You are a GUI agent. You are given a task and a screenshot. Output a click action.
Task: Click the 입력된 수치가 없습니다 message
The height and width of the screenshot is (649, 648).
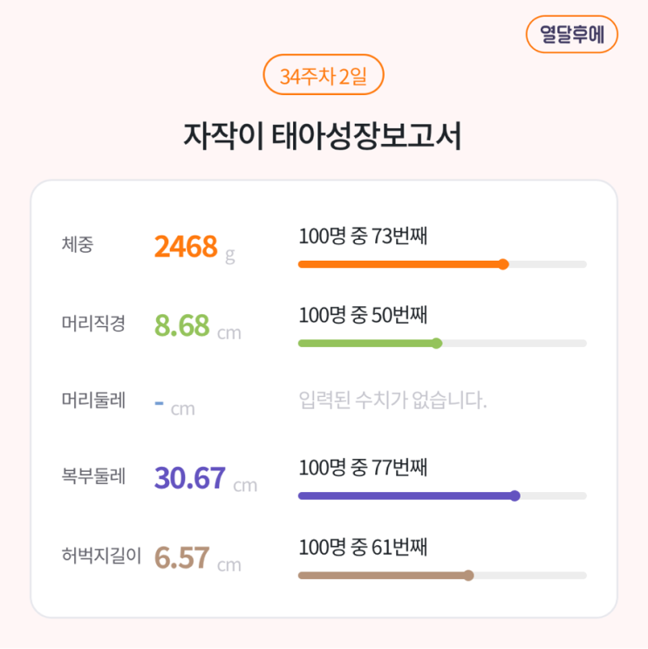(392, 401)
